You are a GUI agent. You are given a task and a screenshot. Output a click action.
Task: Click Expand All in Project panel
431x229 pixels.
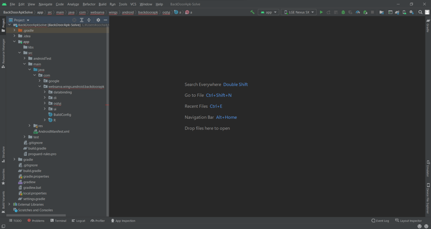82,20
